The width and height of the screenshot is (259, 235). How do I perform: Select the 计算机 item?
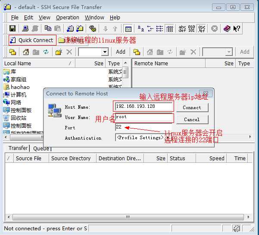pyautogui.click(x=15, y=95)
